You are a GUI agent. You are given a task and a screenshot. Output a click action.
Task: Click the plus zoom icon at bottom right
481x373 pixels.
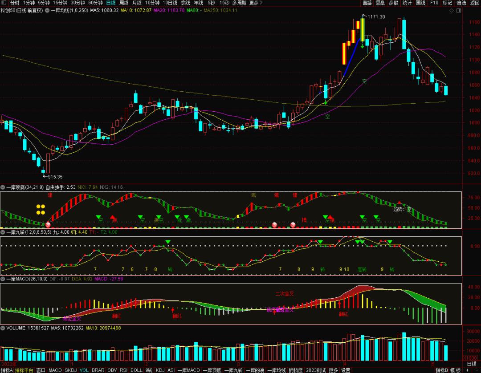[x=467, y=370]
